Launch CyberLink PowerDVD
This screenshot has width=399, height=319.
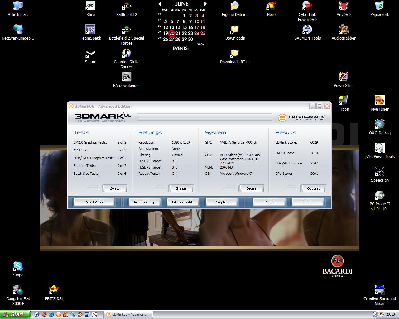point(307,11)
